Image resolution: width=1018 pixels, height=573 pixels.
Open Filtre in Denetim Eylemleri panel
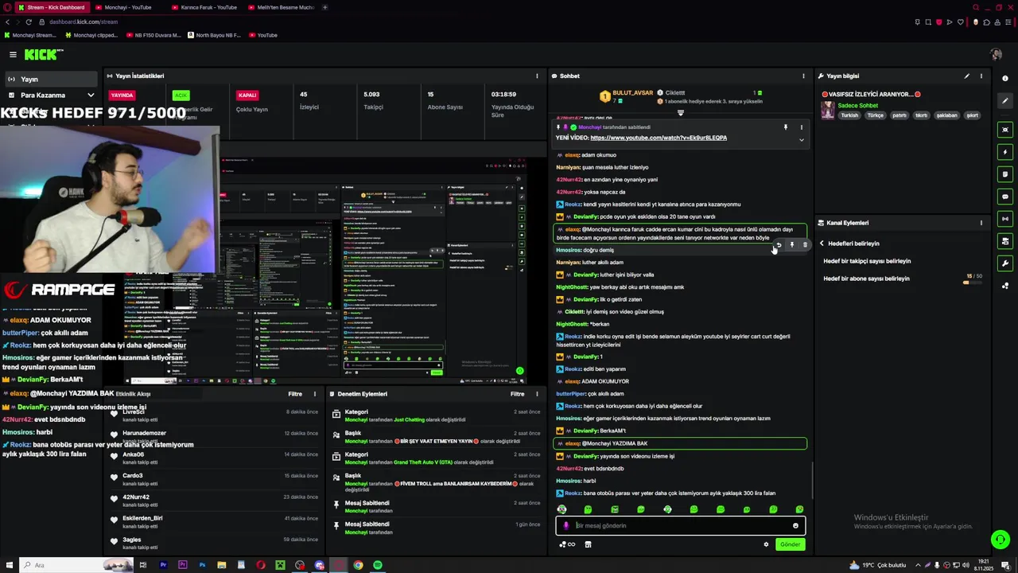tap(518, 394)
